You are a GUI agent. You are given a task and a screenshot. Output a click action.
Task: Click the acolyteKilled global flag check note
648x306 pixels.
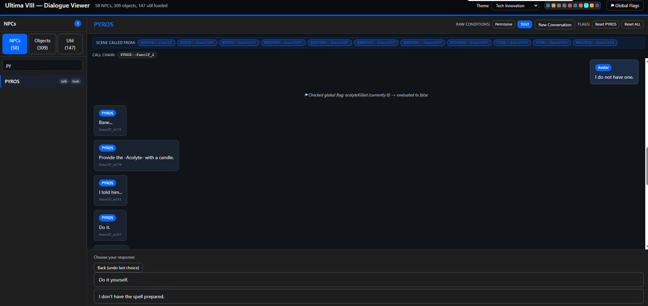tap(367, 95)
